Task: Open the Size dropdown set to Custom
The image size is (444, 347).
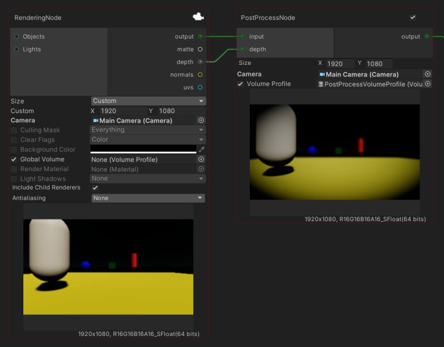Action: point(147,101)
